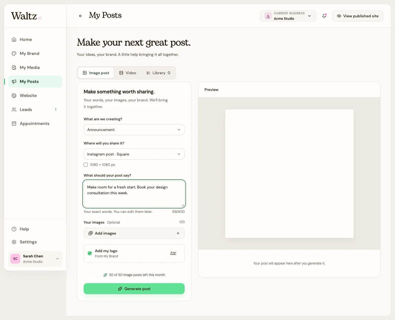
Task: Uncheck the Add my logo checkbox
Action: [90, 253]
